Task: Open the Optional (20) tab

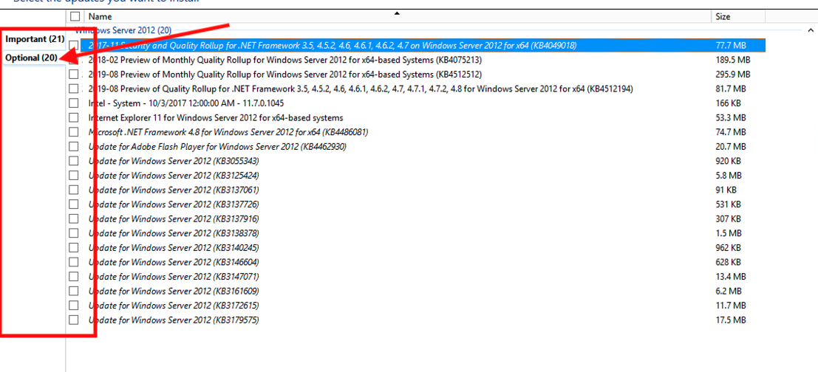Action: pyautogui.click(x=31, y=58)
